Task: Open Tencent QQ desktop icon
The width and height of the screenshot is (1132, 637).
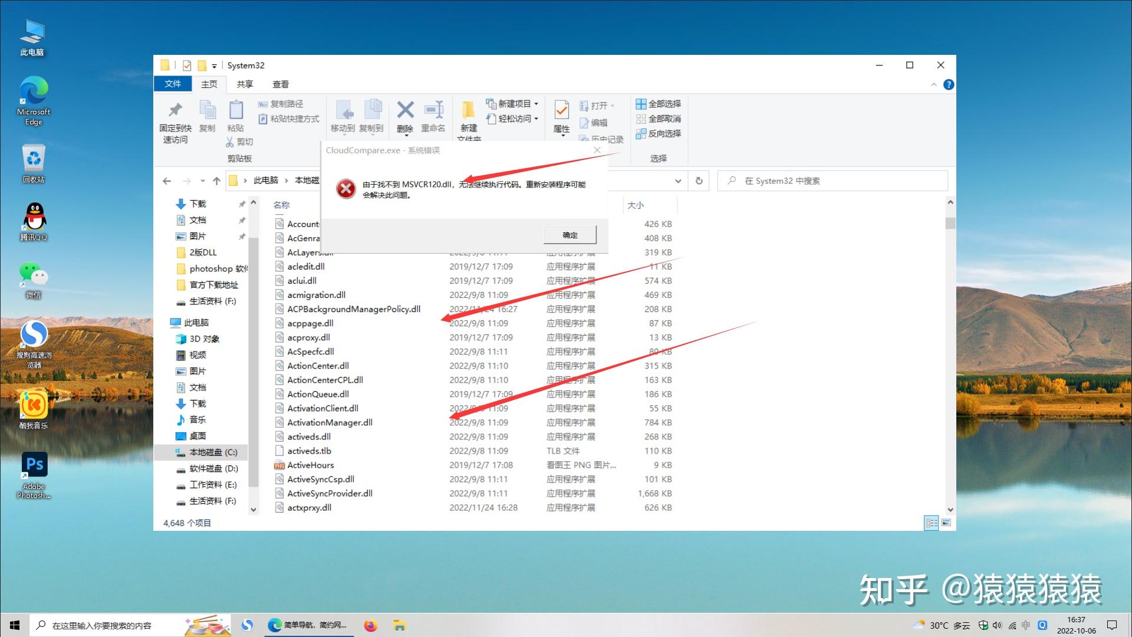Action: [x=34, y=222]
